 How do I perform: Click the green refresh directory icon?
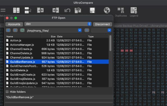pos(22,30)
